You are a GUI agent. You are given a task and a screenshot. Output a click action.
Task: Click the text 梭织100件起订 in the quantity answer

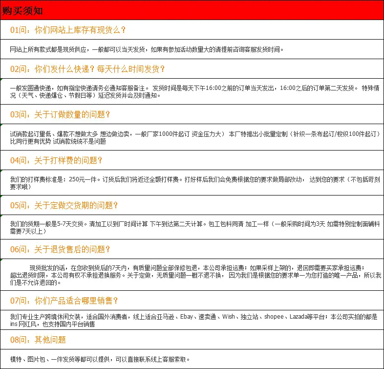click(356, 134)
